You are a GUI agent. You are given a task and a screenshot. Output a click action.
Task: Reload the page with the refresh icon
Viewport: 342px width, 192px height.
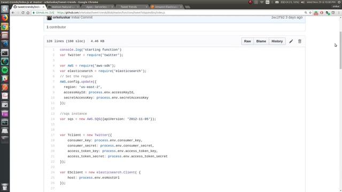22,13
